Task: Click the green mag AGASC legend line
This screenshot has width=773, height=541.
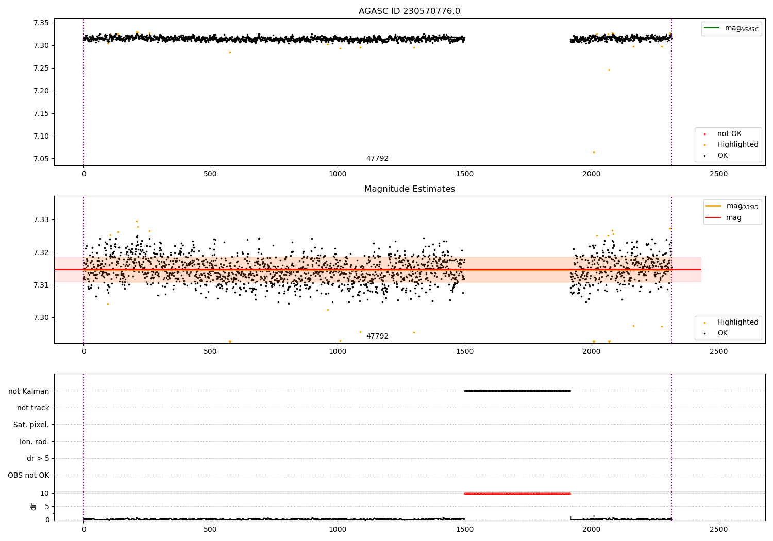Action: (x=712, y=28)
